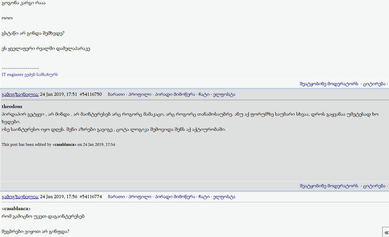The image size is (389, 237).
Task: Click the sentence starting 'პირდაპირ გეტყვი'
Action: click(190, 118)
